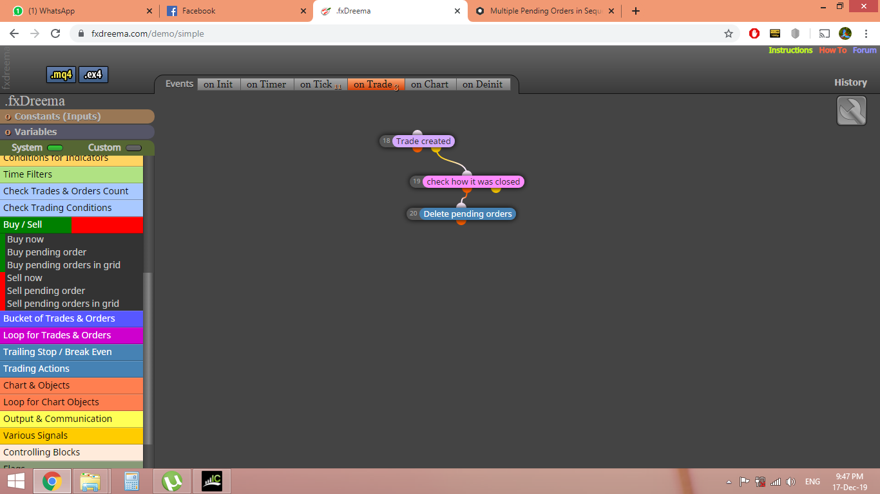Screen dimensions: 880x494
Task: Click block number 20 badge
Action: pyautogui.click(x=414, y=214)
